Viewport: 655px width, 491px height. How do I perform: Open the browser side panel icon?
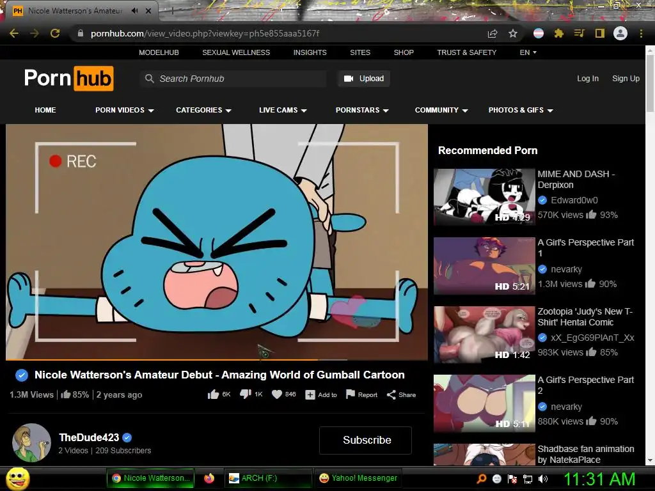(600, 33)
